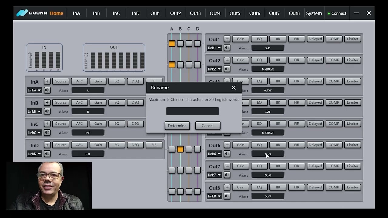Mute Out7 using its speaker icon
This screenshot has height=218, width=388.
[227, 175]
